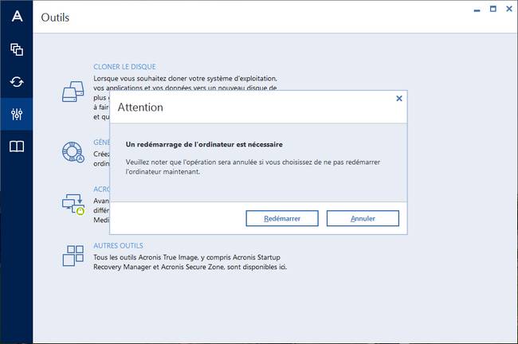Screen dimensions: 518x344
Task: Close the Attention dialog with the X
Action: pyautogui.click(x=399, y=99)
